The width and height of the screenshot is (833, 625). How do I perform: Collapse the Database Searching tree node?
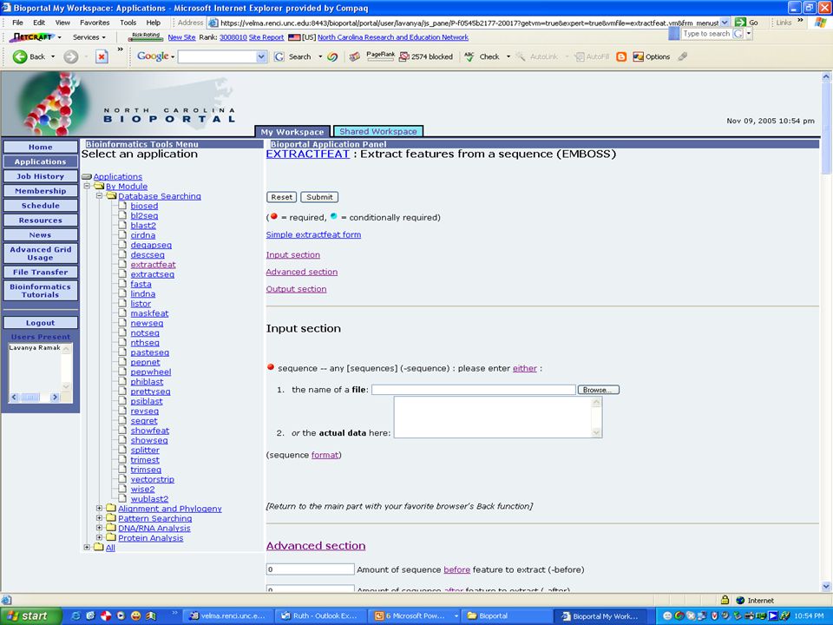[x=99, y=196]
